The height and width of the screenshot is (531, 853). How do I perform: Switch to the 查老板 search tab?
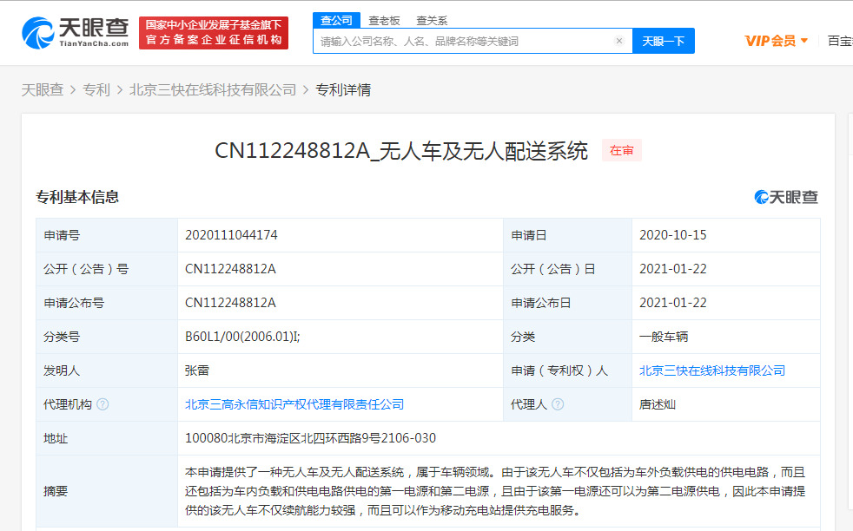[x=384, y=21]
